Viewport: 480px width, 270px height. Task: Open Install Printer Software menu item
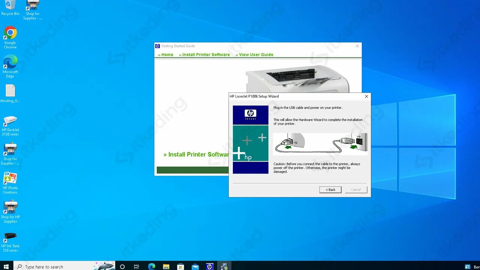pos(204,55)
